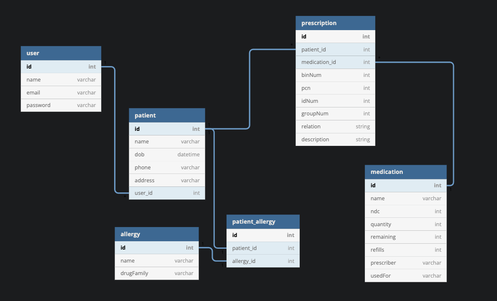
Task: Click the refills row in medication
Action: click(x=405, y=250)
